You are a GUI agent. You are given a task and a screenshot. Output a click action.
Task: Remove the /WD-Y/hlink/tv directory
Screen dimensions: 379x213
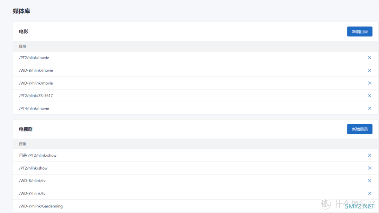[x=370, y=193]
